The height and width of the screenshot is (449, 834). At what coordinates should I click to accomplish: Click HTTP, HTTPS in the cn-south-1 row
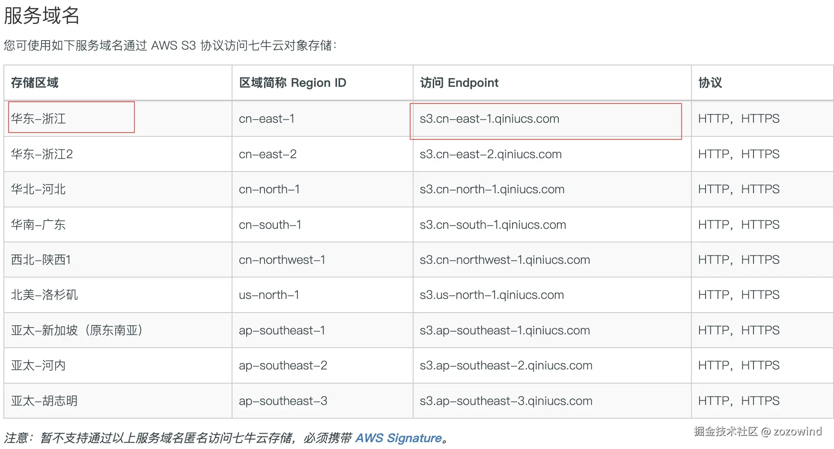pos(739,224)
